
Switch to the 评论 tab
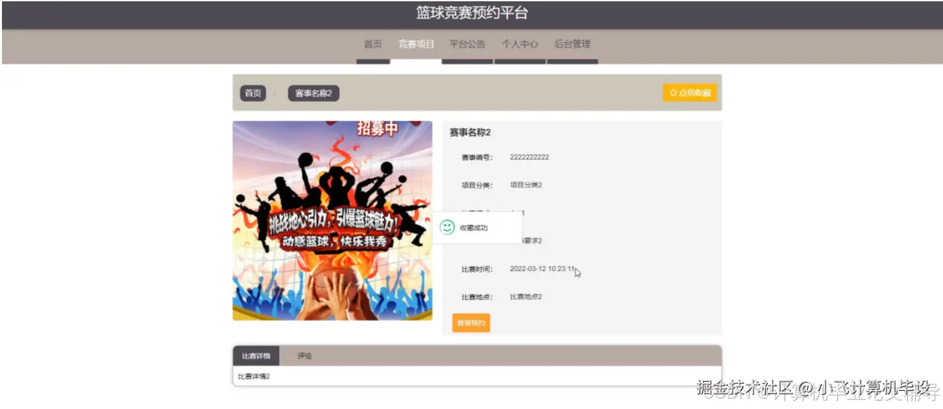(304, 356)
